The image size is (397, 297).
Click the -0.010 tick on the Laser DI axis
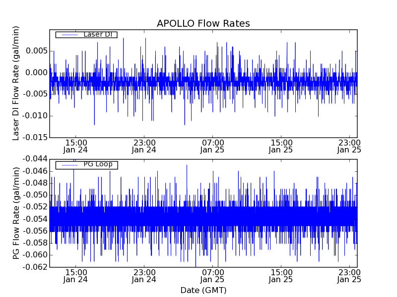click(35, 116)
